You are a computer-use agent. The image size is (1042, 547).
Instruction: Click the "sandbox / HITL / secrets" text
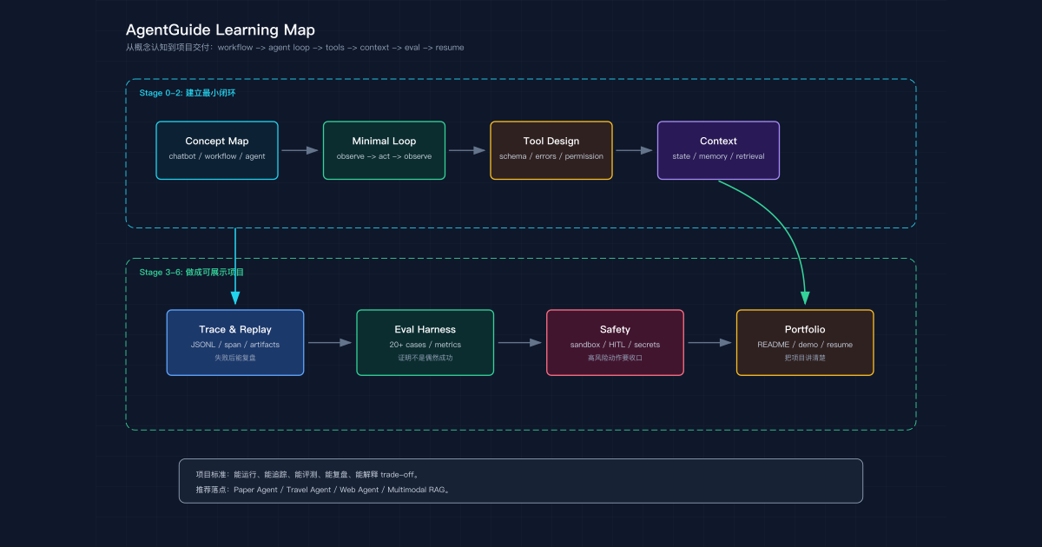615,345
